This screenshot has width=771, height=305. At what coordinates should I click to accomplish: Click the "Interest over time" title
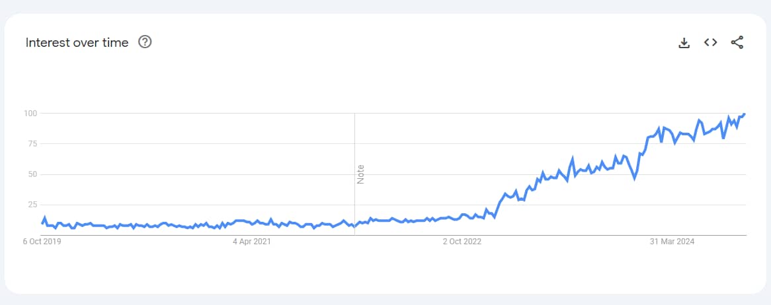77,43
